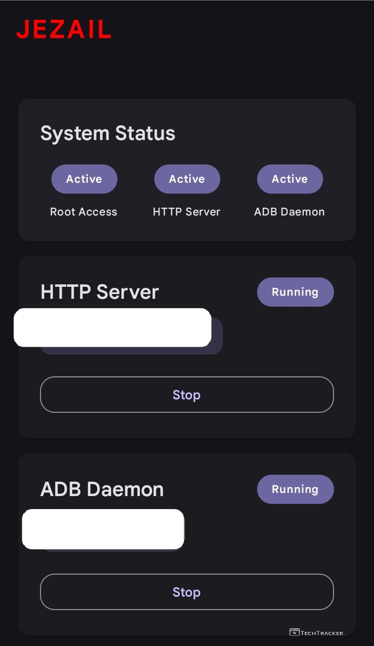Click the Root Access status label
Screen dimensions: 374x646
click(84, 212)
